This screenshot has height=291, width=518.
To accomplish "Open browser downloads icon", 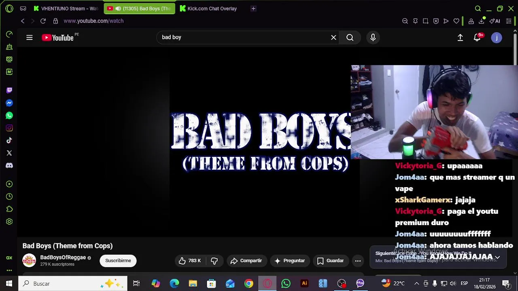I will pos(482,21).
